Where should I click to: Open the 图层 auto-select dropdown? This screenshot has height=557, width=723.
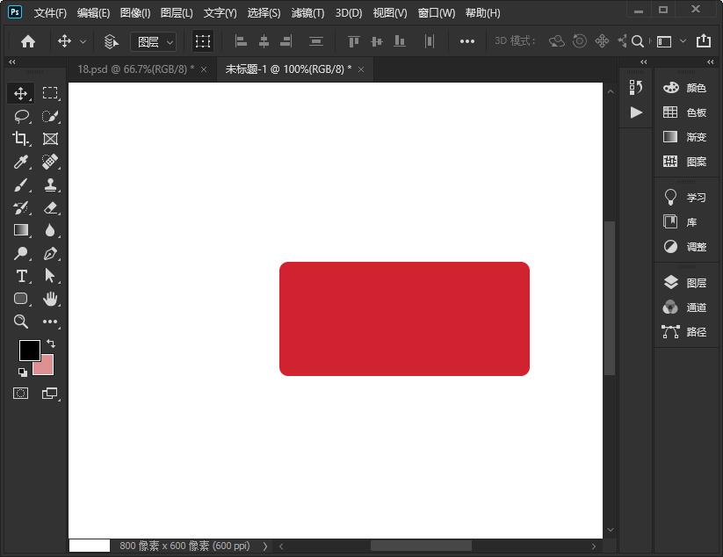pyautogui.click(x=154, y=41)
